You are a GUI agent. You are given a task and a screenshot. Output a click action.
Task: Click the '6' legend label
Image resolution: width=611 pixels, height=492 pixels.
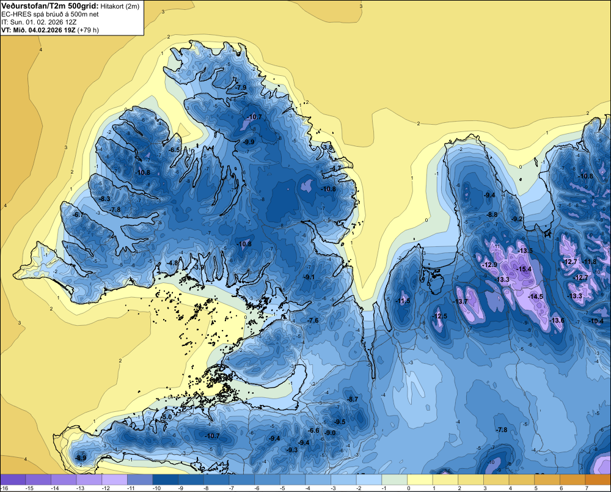tap(562, 488)
